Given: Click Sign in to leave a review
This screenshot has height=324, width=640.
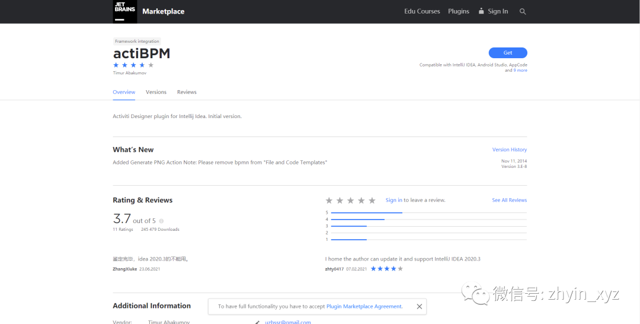Looking at the screenshot, I should 394,200.
